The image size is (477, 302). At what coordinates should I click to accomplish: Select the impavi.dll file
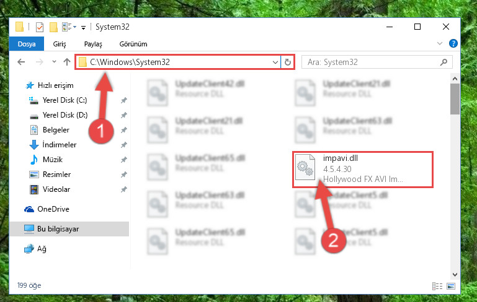pyautogui.click(x=363, y=169)
